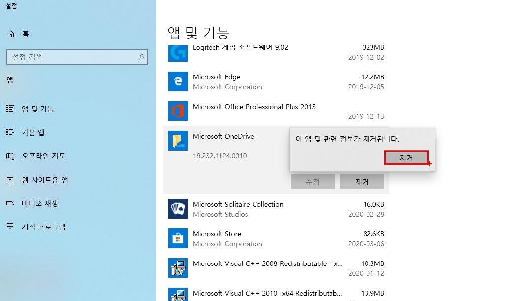Click the 비디오 재생 camera icon
Screen dimensions: 514x301
click(x=10, y=203)
